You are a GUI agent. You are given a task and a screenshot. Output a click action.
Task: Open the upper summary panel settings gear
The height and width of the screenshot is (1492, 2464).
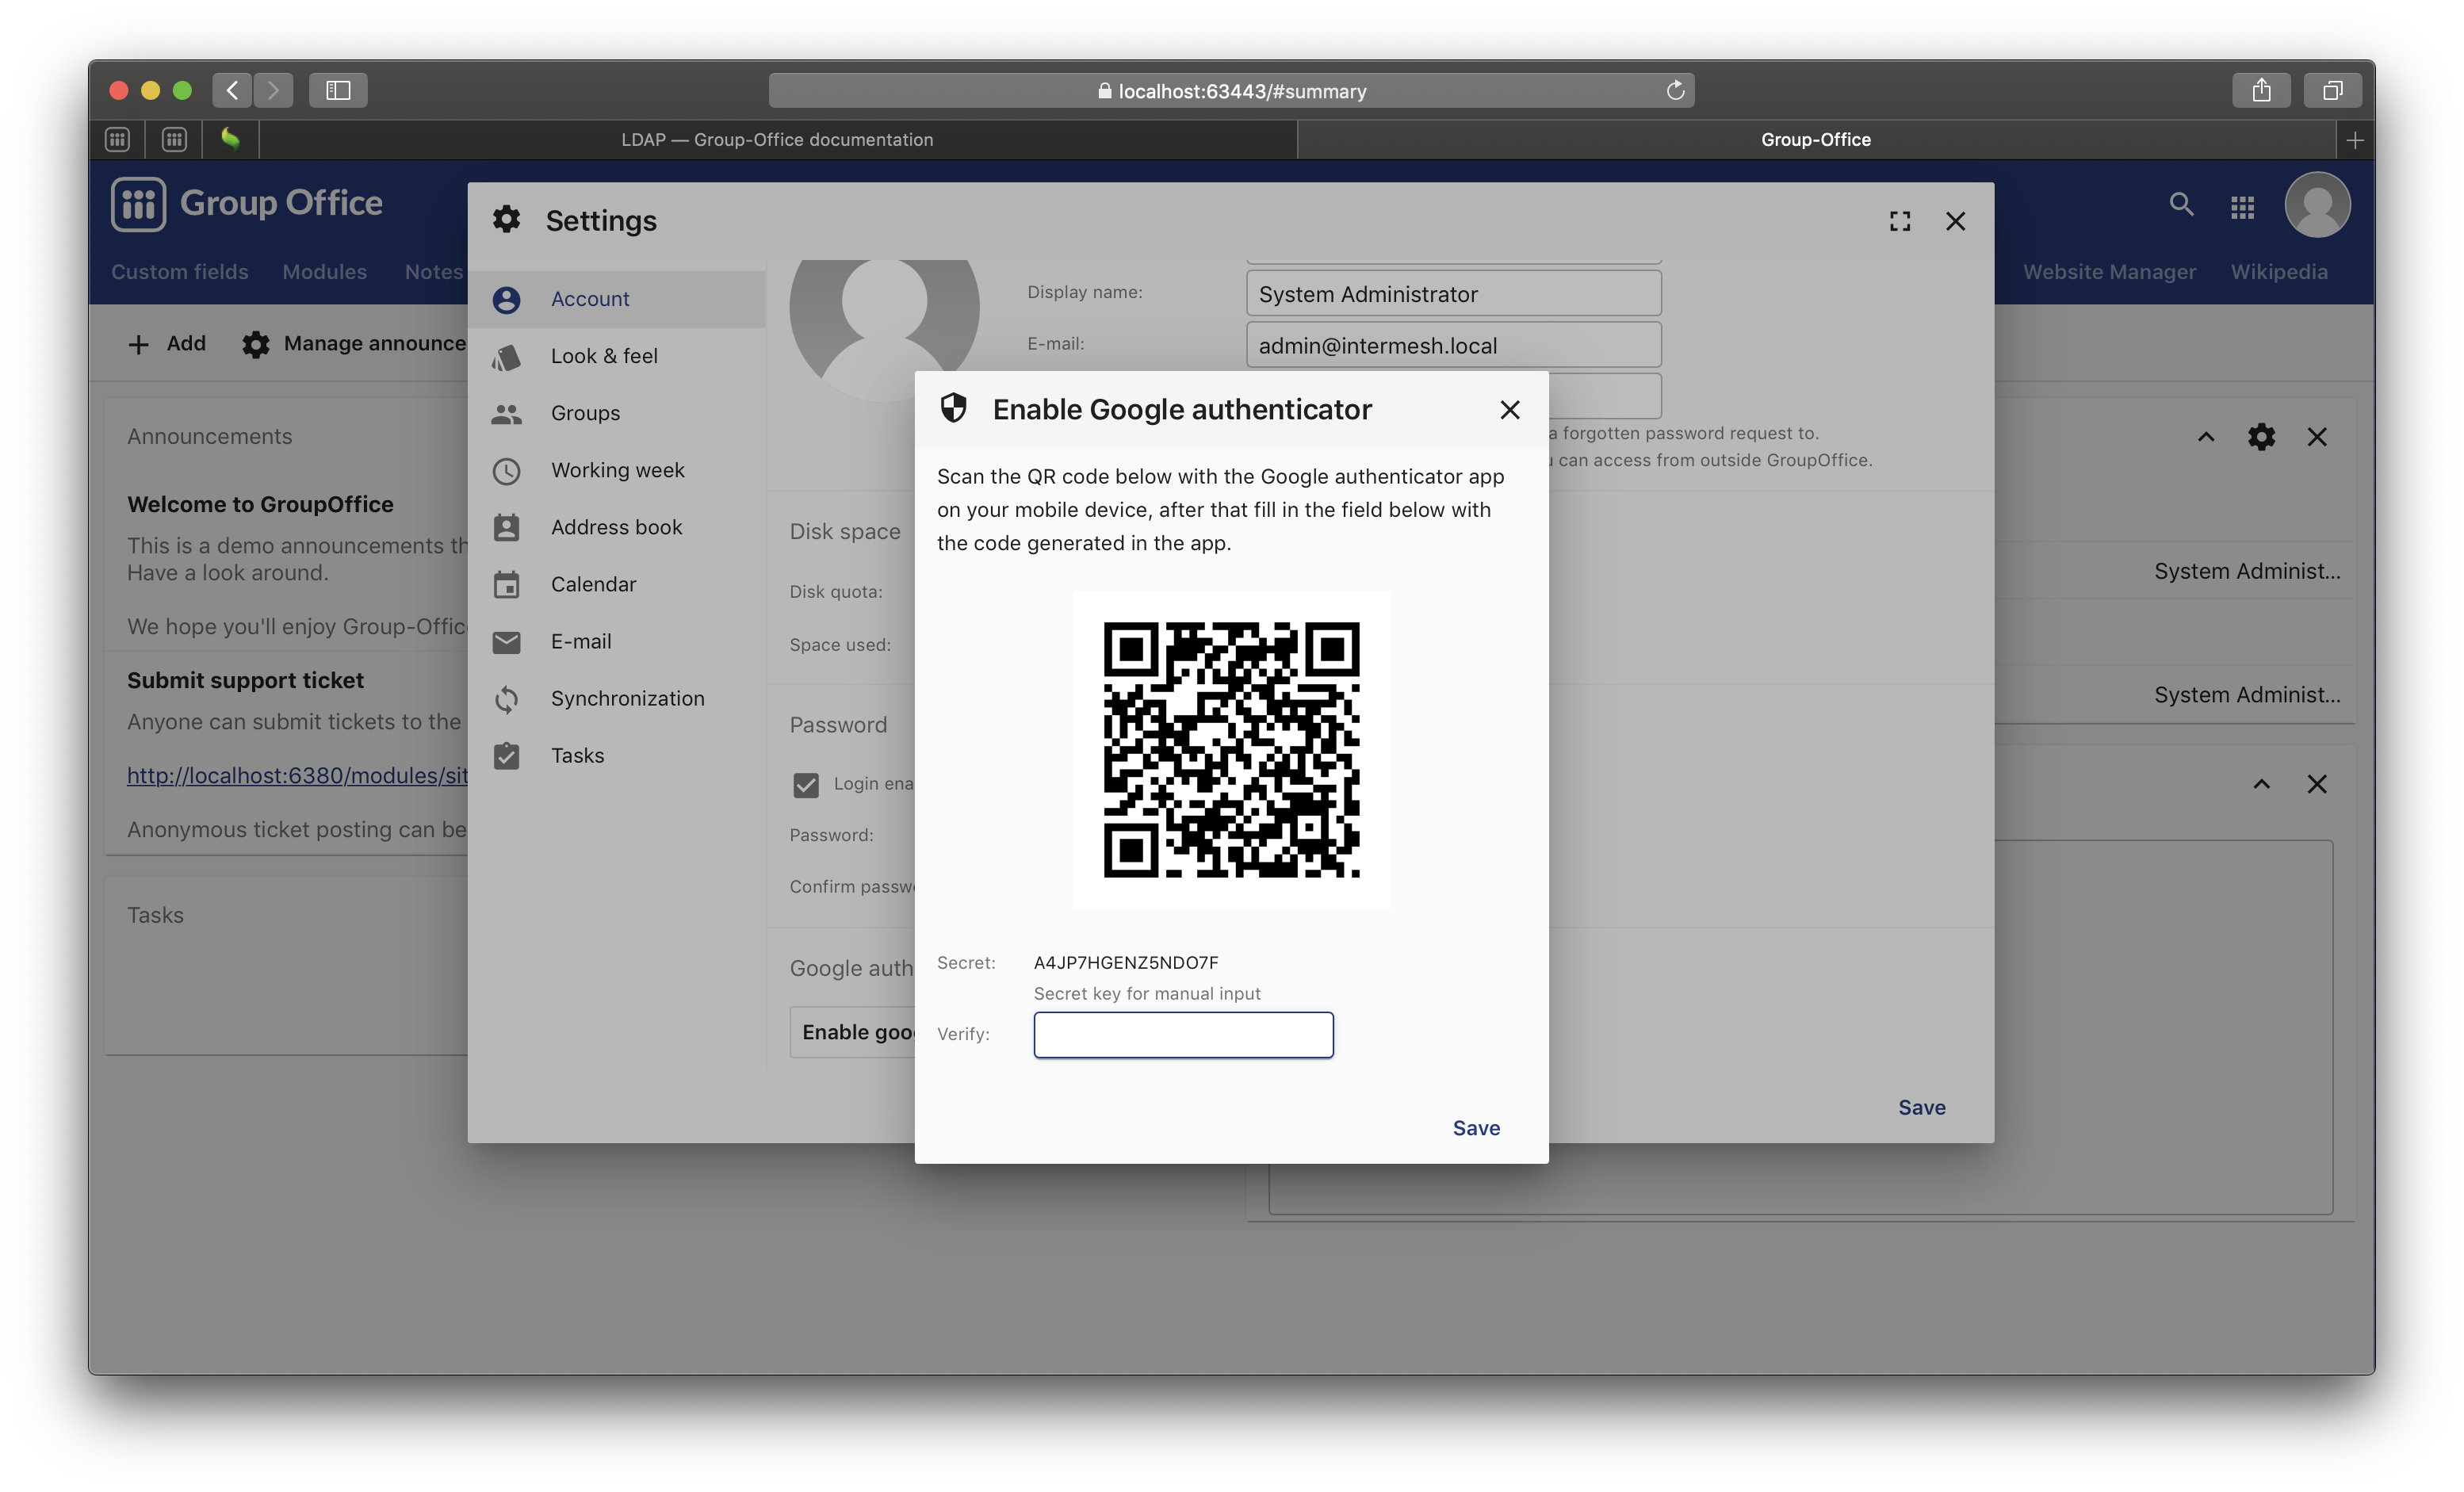[2261, 437]
